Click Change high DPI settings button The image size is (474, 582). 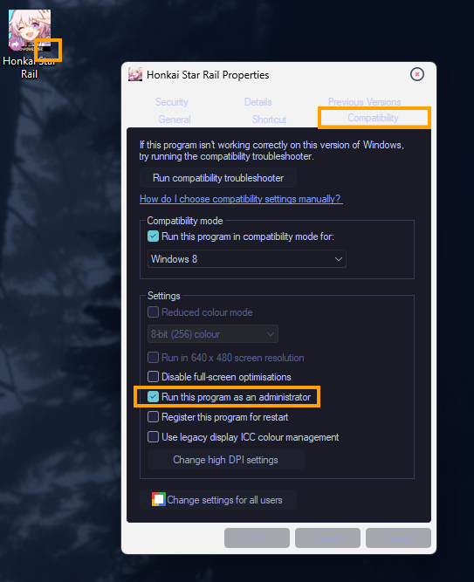tap(226, 460)
